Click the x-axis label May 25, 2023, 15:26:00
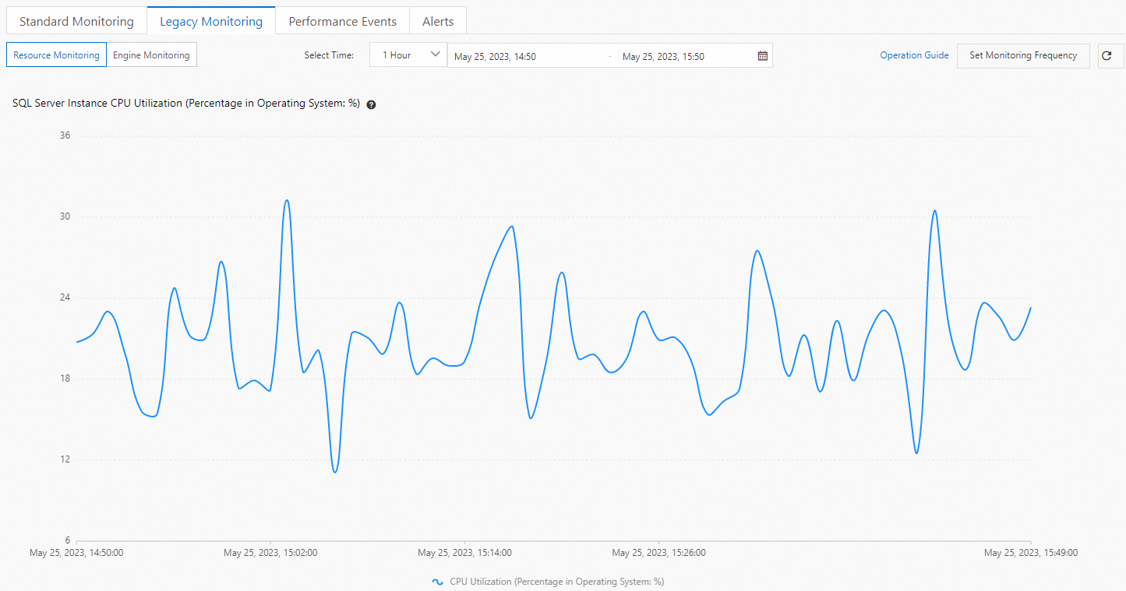This screenshot has width=1126, height=591. pyautogui.click(x=658, y=553)
